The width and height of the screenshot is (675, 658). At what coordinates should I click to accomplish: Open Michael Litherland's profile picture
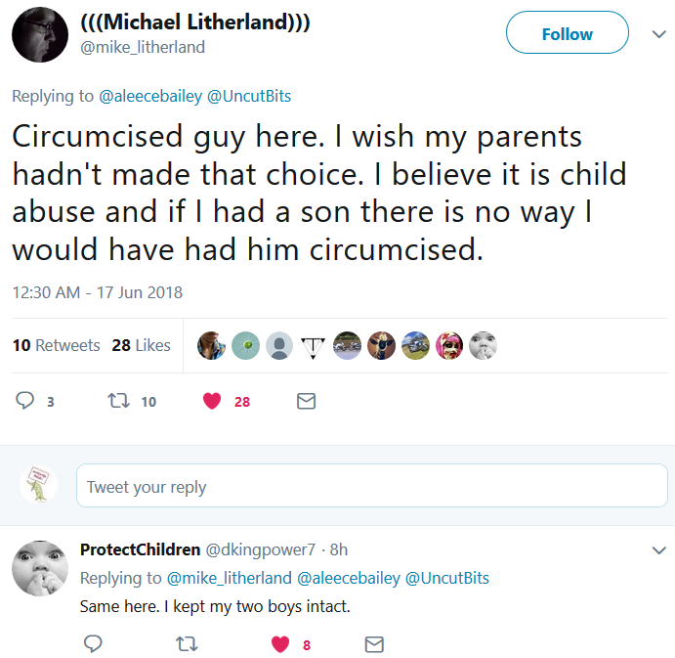coord(39,32)
